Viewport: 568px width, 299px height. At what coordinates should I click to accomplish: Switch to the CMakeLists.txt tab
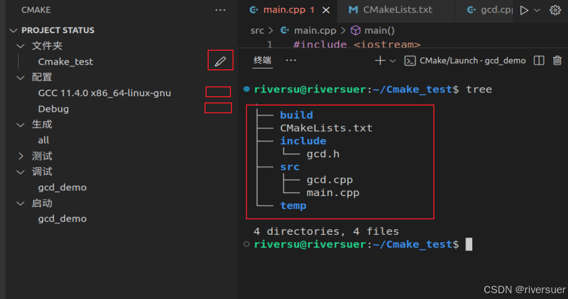pos(397,10)
